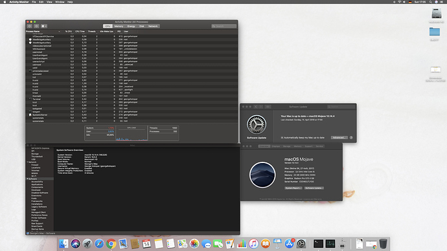
Task: Switch to the Energy tab
Action: 131,26
